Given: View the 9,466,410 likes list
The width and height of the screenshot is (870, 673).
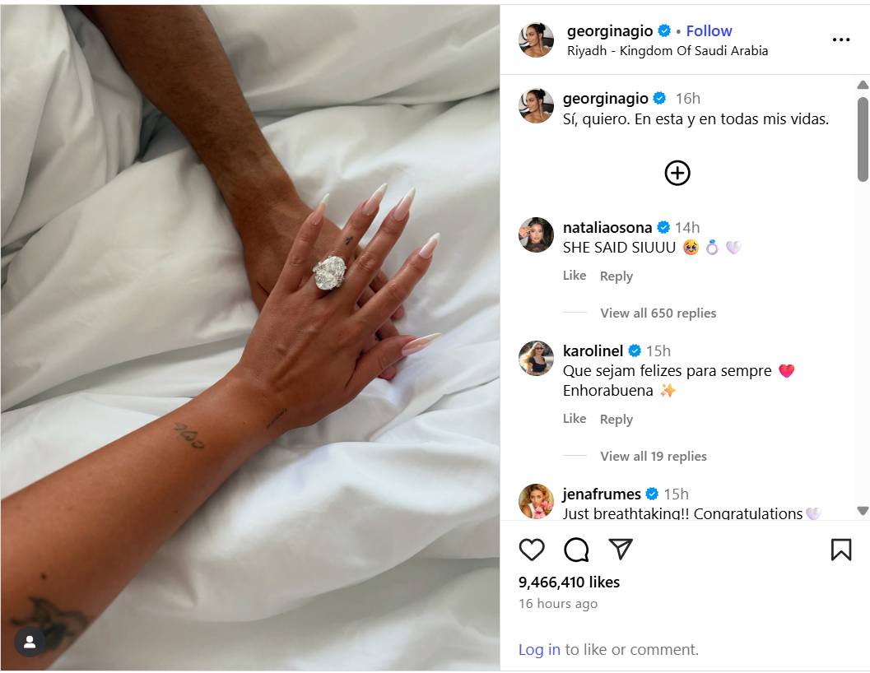Looking at the screenshot, I should coord(569,582).
